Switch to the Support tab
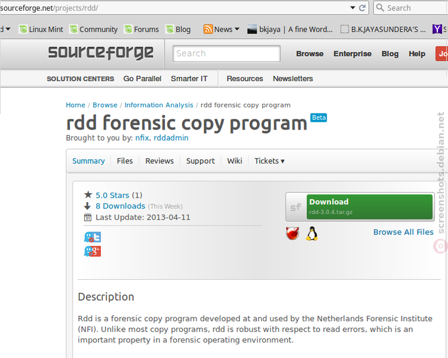 [200, 161]
